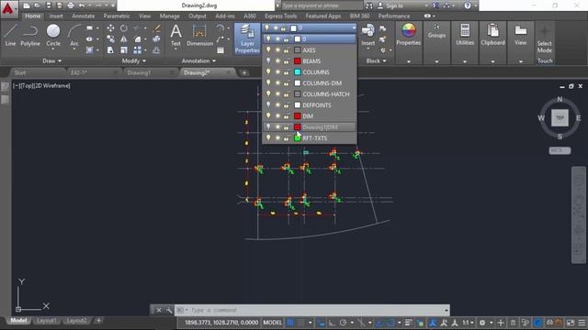This screenshot has width=588, height=330.
Task: Click viewport label 2D Wireframe
Action: coord(51,85)
